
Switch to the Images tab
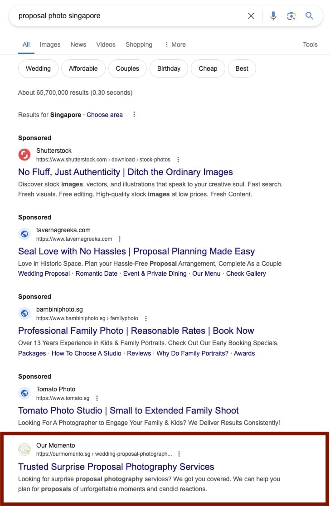(50, 44)
